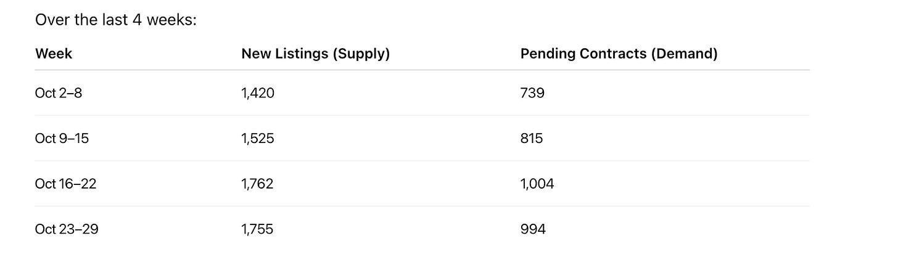Click the 815 pending contracts value
Image resolution: width=898 pixels, height=270 pixels.
pos(532,139)
